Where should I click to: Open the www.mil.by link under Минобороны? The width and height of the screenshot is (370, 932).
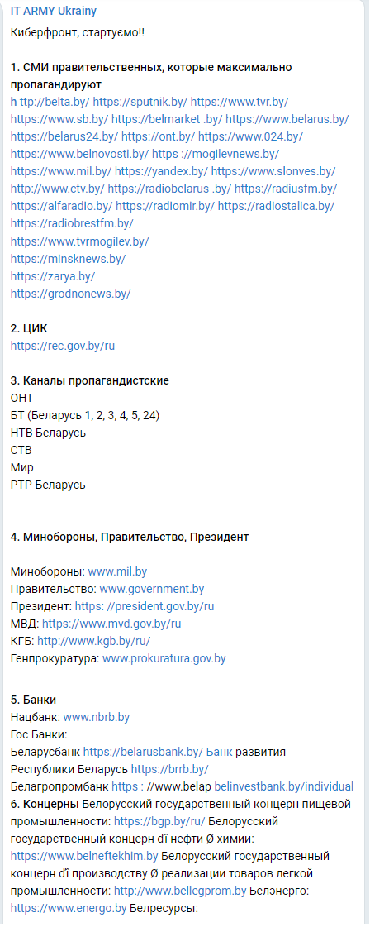coord(117,571)
